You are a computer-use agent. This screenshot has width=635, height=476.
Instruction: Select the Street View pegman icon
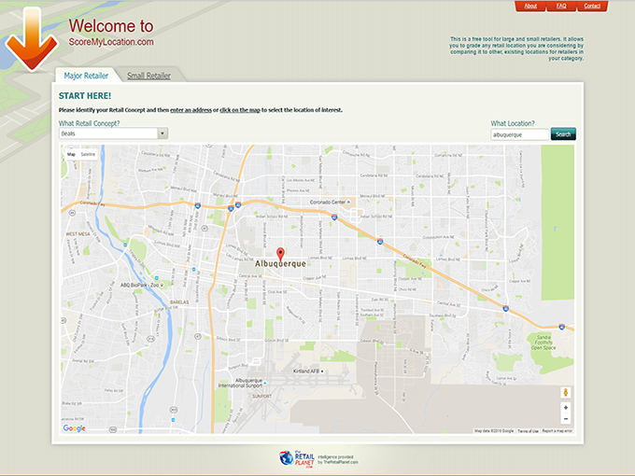(566, 392)
